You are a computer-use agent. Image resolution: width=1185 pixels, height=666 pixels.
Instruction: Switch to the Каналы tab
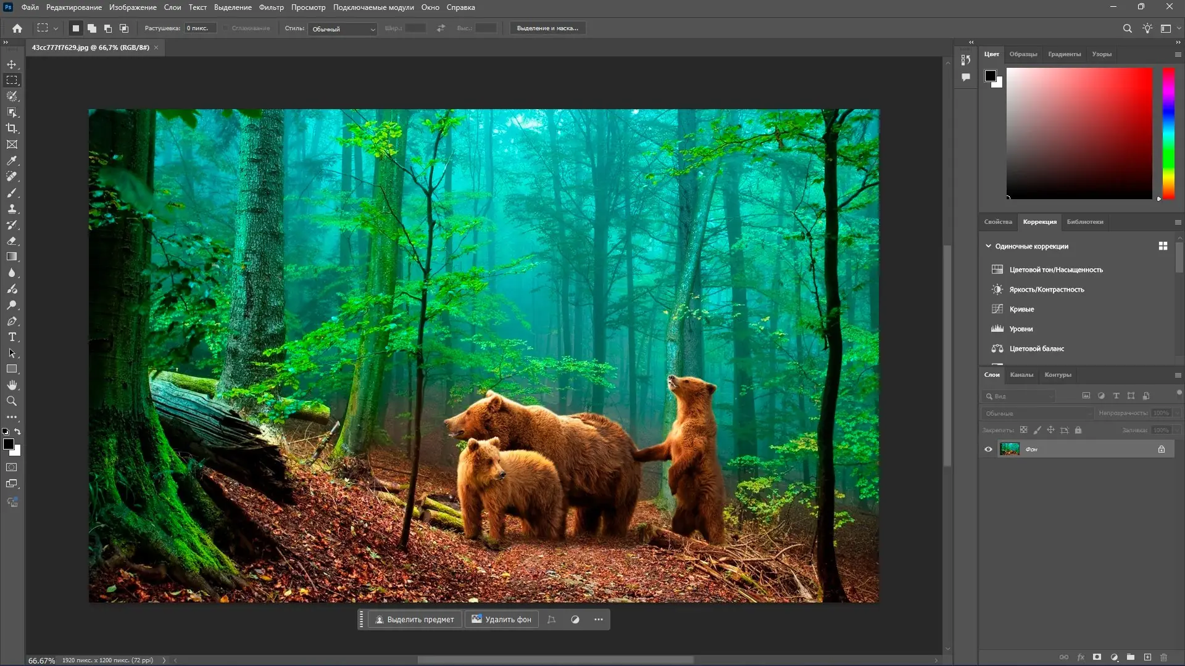(1021, 375)
